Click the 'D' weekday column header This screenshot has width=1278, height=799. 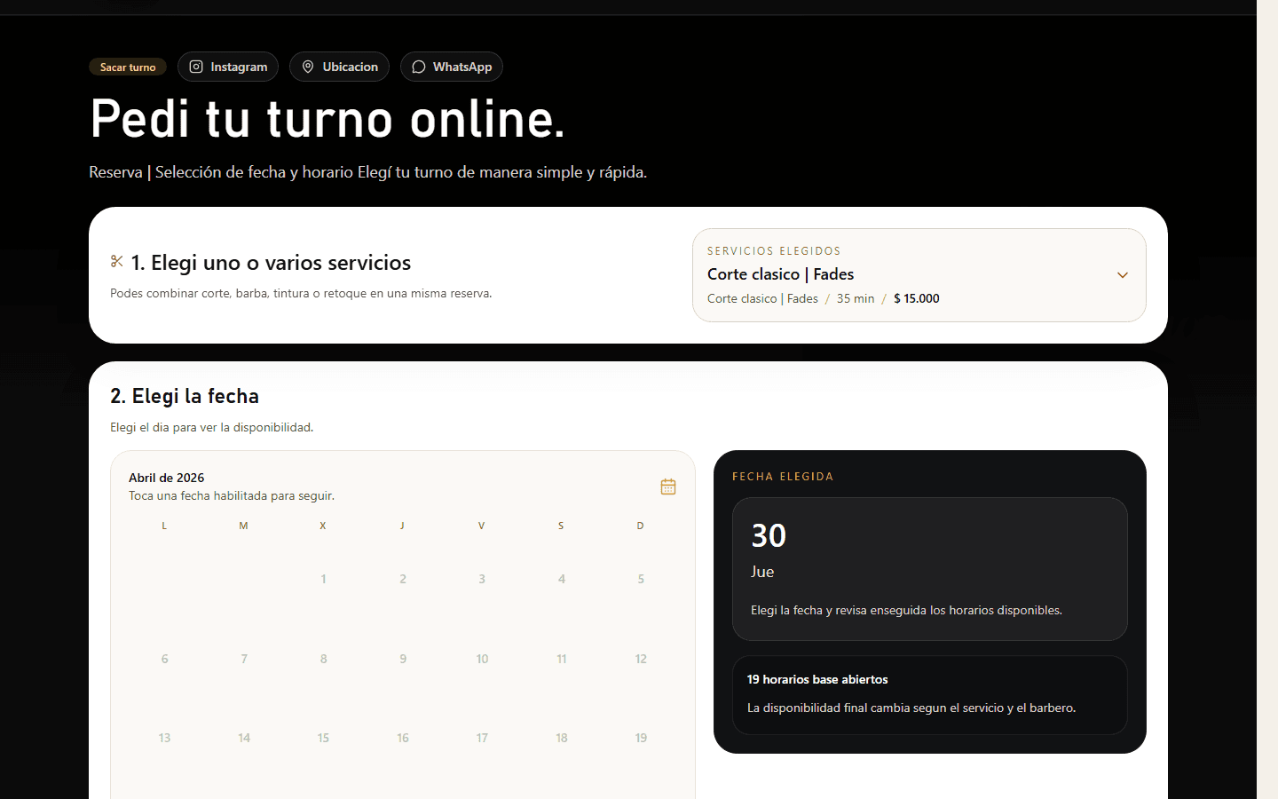coord(640,526)
